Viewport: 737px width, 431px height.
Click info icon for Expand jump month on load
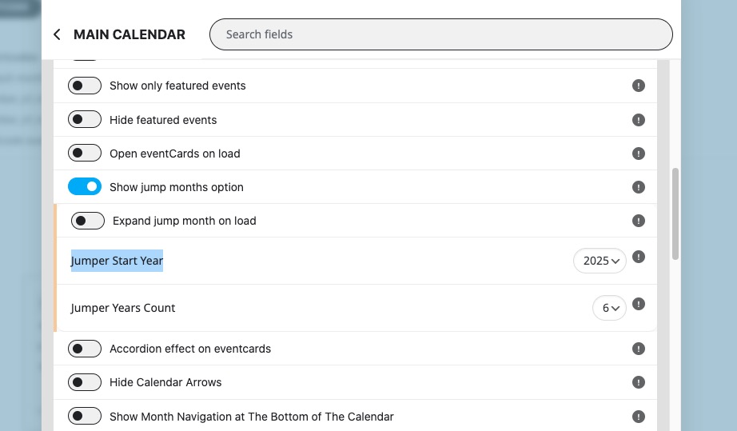click(x=639, y=221)
